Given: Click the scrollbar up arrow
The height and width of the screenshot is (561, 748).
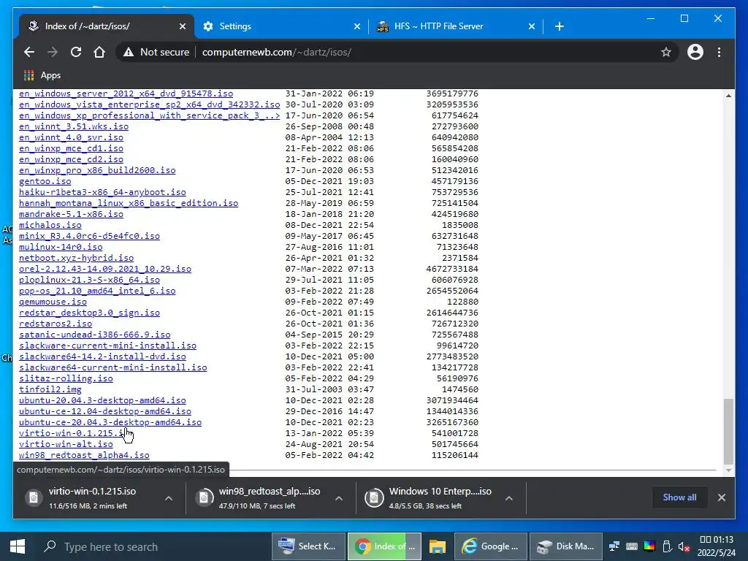Looking at the screenshot, I should point(728,96).
